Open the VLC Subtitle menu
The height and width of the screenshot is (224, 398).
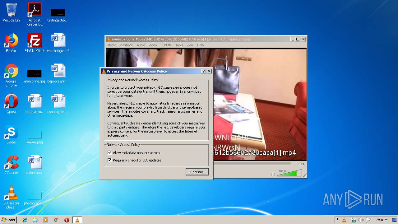point(166,45)
